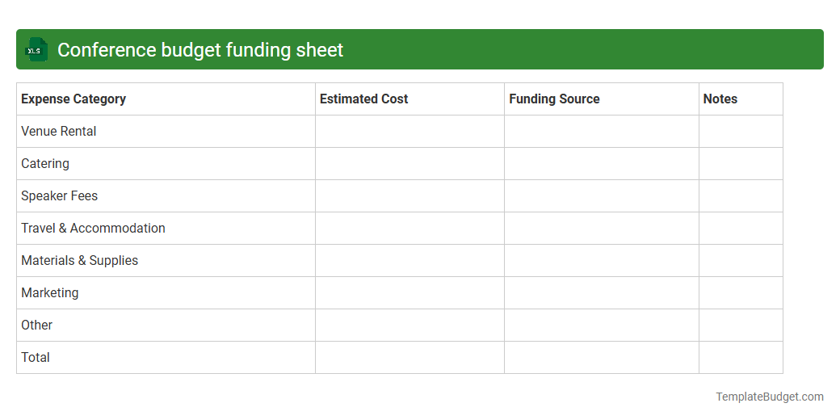Click Estimated Cost cell for Travel & Accommodation

tap(409, 229)
